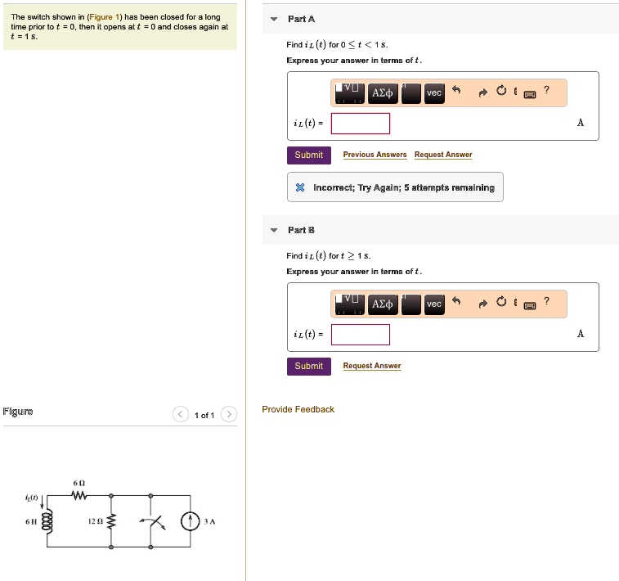
Task: Collapse the Part A section
Action: pyautogui.click(x=274, y=19)
